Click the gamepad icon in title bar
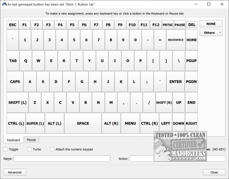 (x=5, y=4)
